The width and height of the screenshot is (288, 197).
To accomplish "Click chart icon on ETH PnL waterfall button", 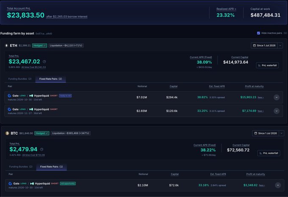I will coord(259,66).
